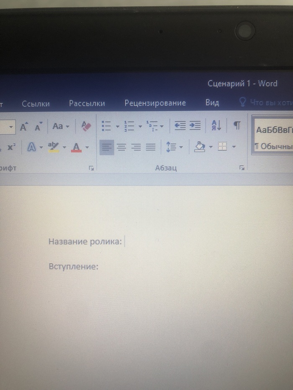Image resolution: width=293 pixels, height=390 pixels.
Task: Sort the selected text alphabetically
Action: coord(216,125)
